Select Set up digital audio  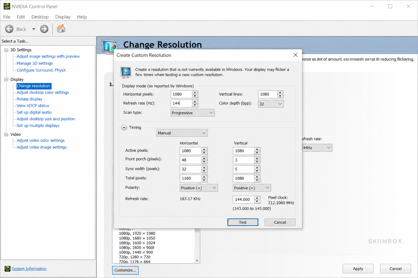pyautogui.click(x=34, y=112)
